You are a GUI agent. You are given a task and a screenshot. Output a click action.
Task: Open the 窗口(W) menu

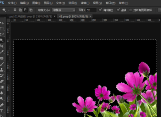[x=110, y=3]
